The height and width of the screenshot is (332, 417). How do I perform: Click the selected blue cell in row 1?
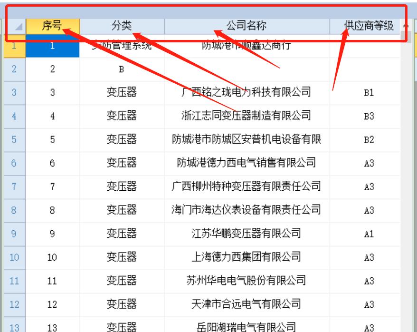(52, 46)
